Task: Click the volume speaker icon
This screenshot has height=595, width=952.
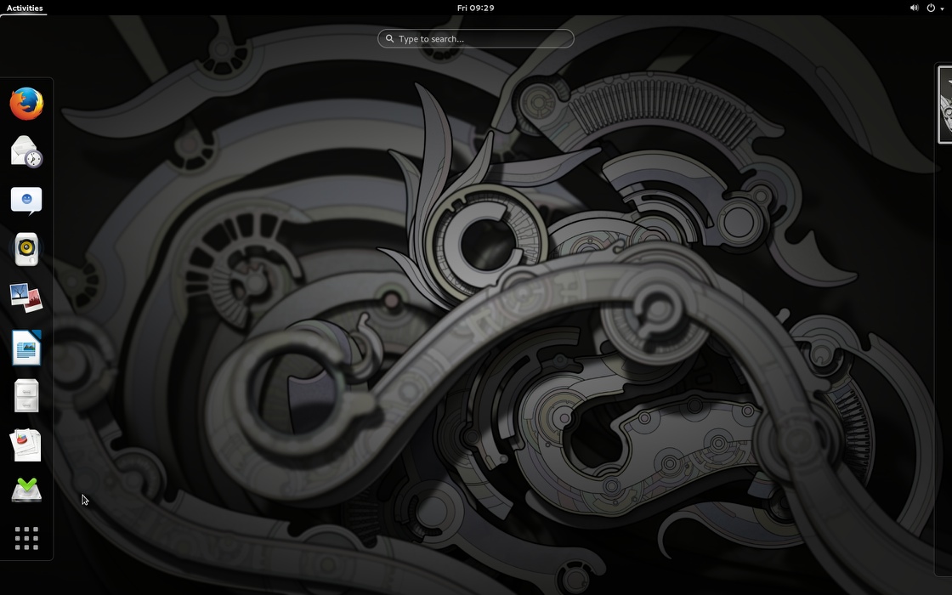Action: pyautogui.click(x=914, y=8)
